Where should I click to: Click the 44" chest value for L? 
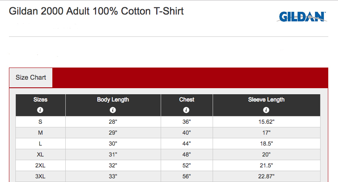187,144
